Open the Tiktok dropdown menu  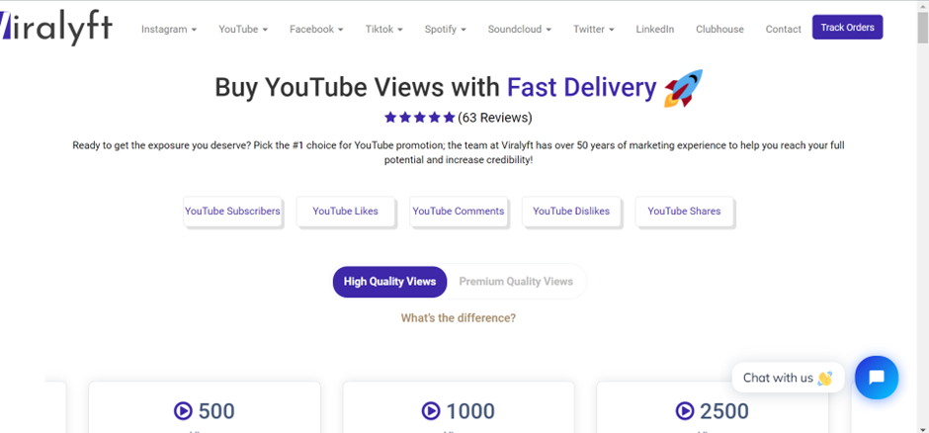tap(383, 29)
